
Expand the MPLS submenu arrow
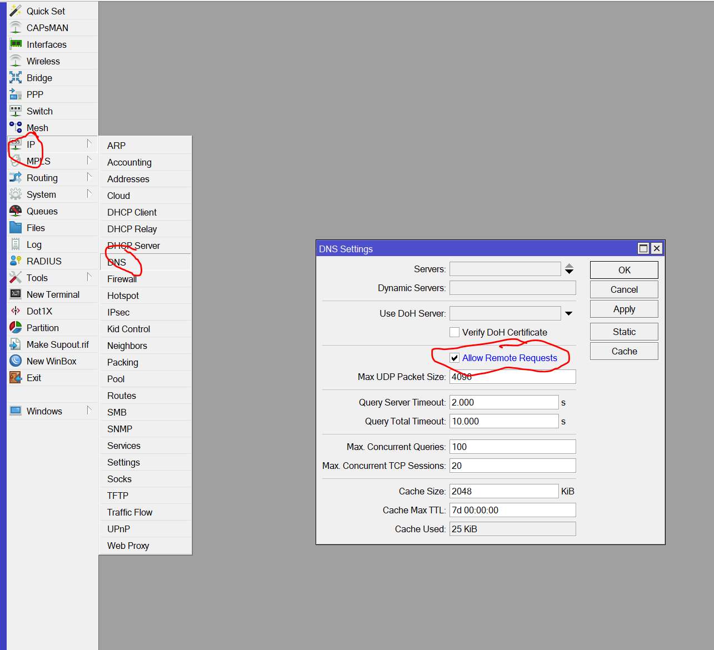(89, 161)
